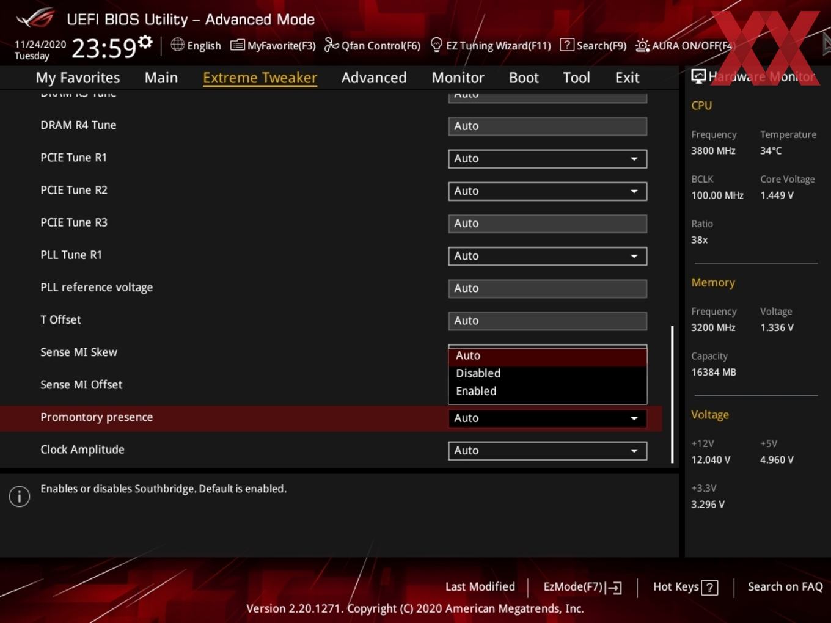Go to the Boot tab

point(524,78)
